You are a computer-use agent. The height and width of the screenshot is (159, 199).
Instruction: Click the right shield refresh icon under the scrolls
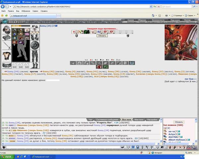click(128, 36)
